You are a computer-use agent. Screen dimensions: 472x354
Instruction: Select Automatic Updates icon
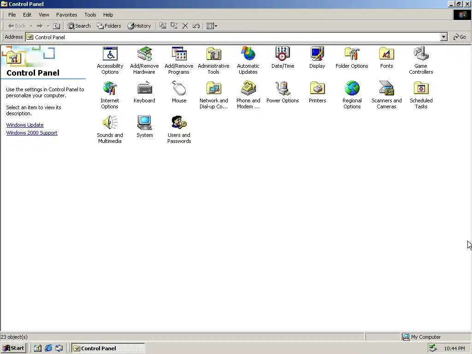248,54
